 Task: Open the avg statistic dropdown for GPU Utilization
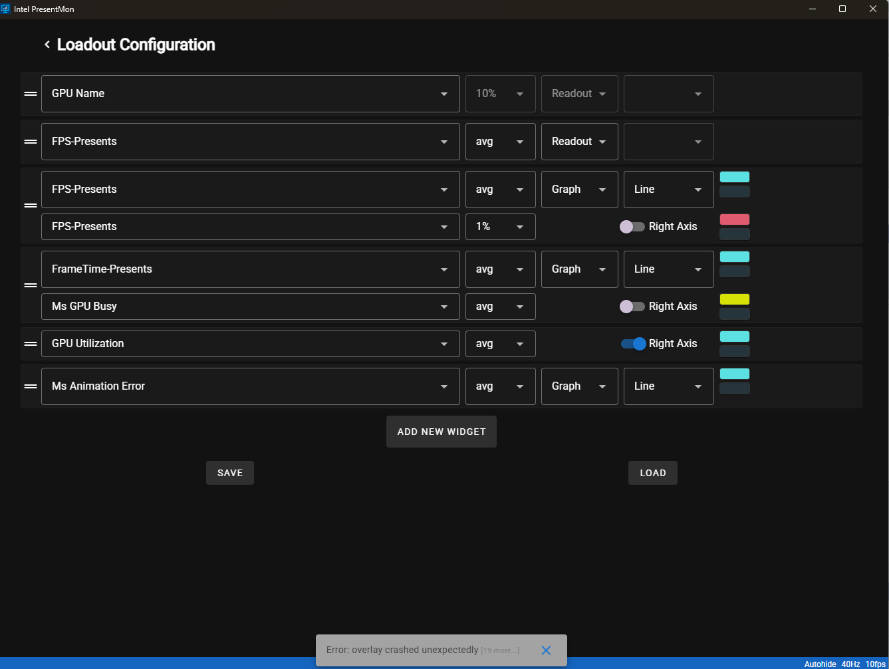coord(501,344)
